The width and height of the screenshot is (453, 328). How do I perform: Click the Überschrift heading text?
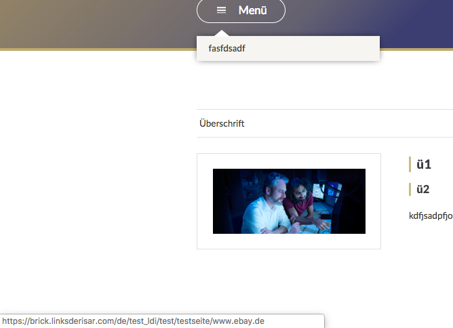point(222,123)
